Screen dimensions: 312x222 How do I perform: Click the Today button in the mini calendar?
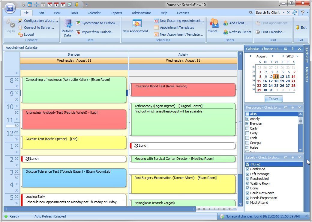273,99
